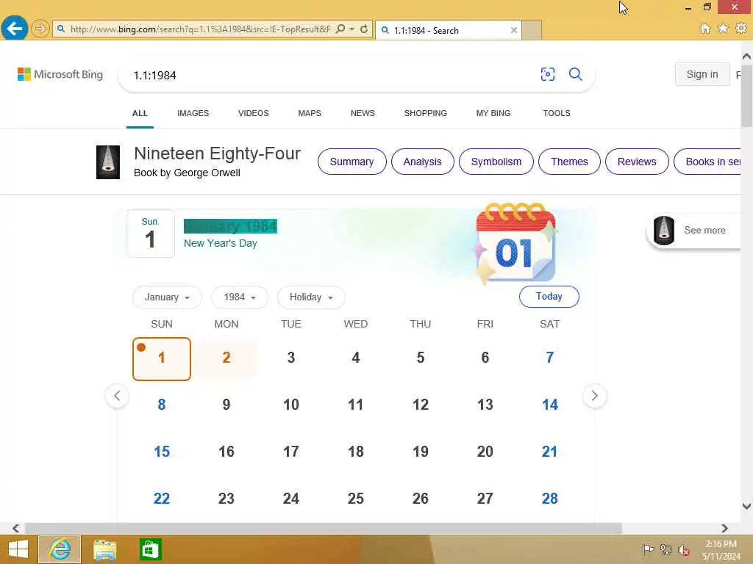Viewport: 753px width, 564px height.
Task: Open the Nineteen Eighty-Four title link
Action: (x=217, y=153)
